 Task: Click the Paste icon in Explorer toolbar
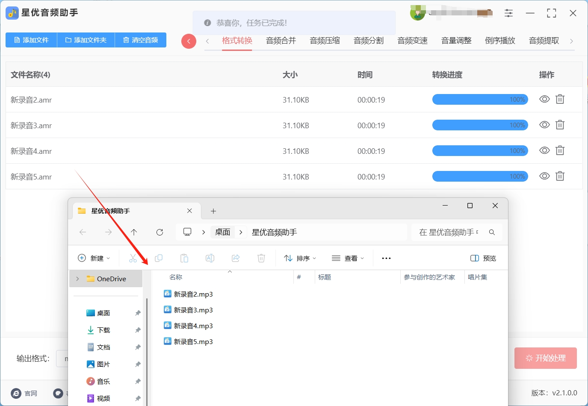184,258
